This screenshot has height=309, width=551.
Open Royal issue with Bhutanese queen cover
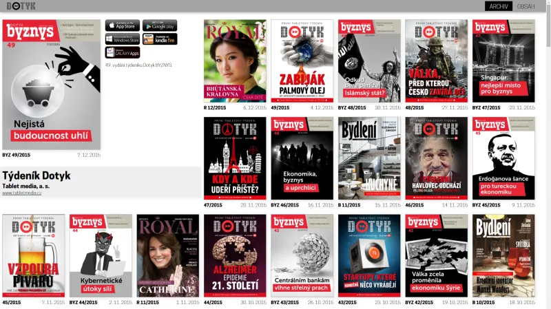[235, 61]
